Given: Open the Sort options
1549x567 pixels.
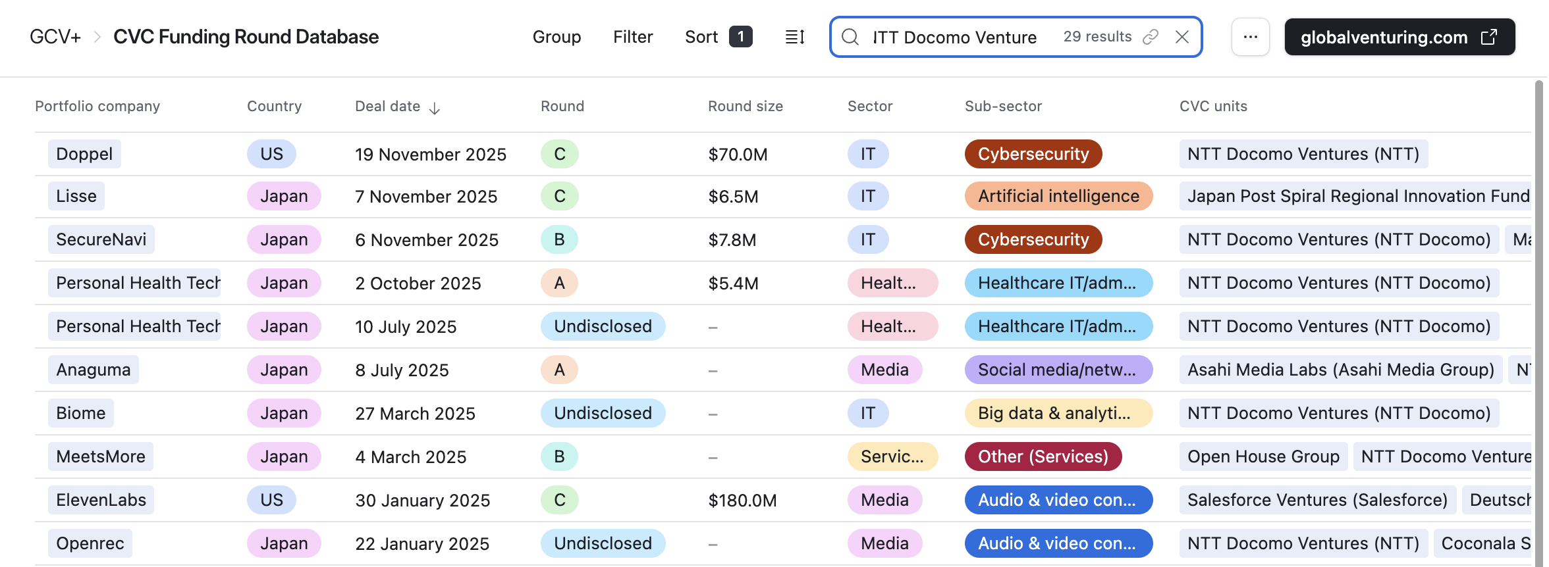Looking at the screenshot, I should pyautogui.click(x=701, y=37).
